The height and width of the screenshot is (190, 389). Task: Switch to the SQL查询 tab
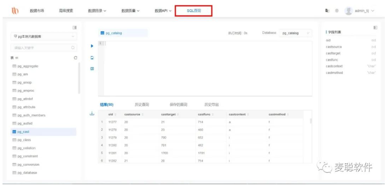[193, 11]
